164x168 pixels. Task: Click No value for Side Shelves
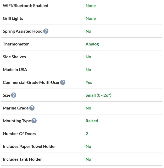88,57
